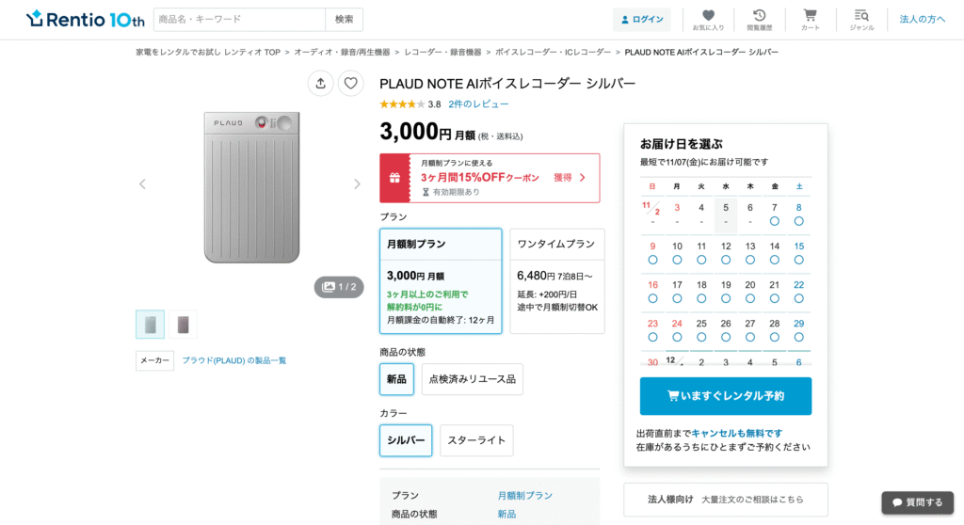Add product to favorites with heart icon
964x525 pixels.
[350, 83]
